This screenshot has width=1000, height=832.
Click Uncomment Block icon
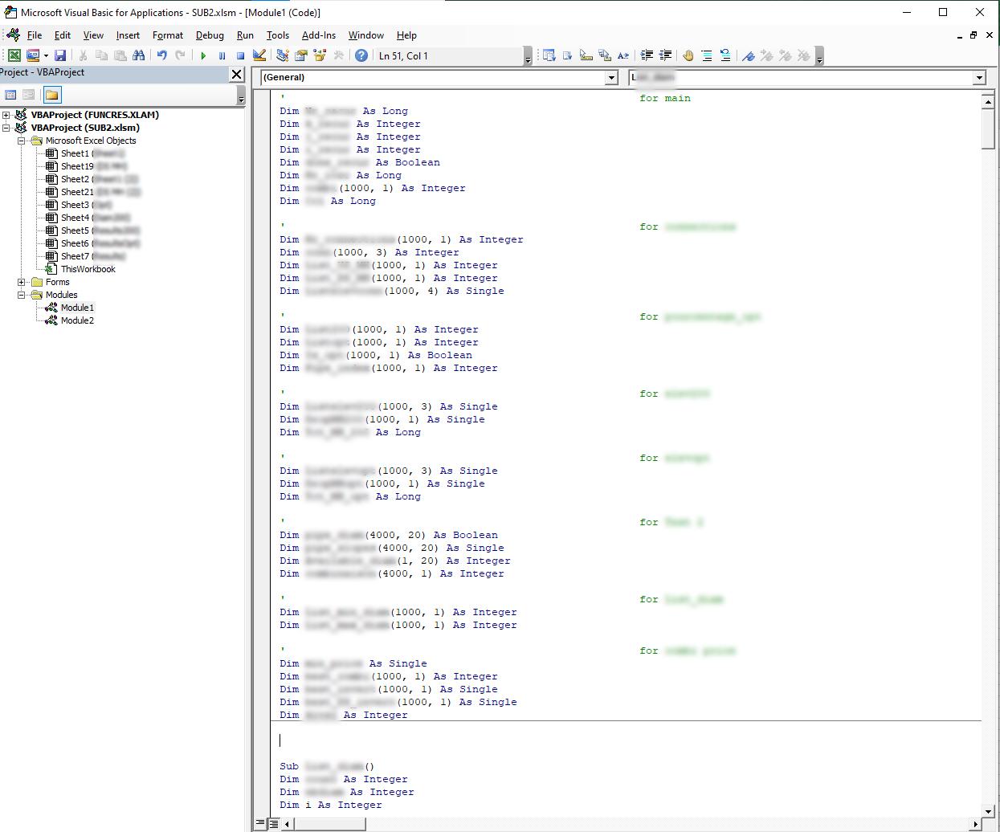pyautogui.click(x=725, y=55)
